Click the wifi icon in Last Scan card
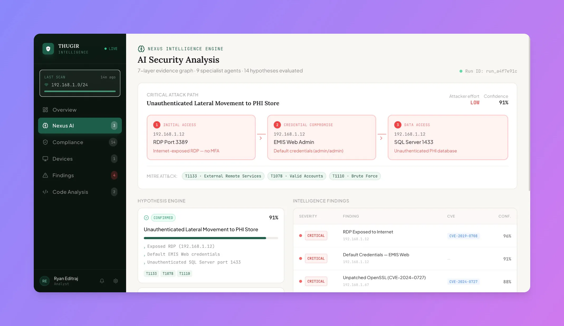 [46, 85]
